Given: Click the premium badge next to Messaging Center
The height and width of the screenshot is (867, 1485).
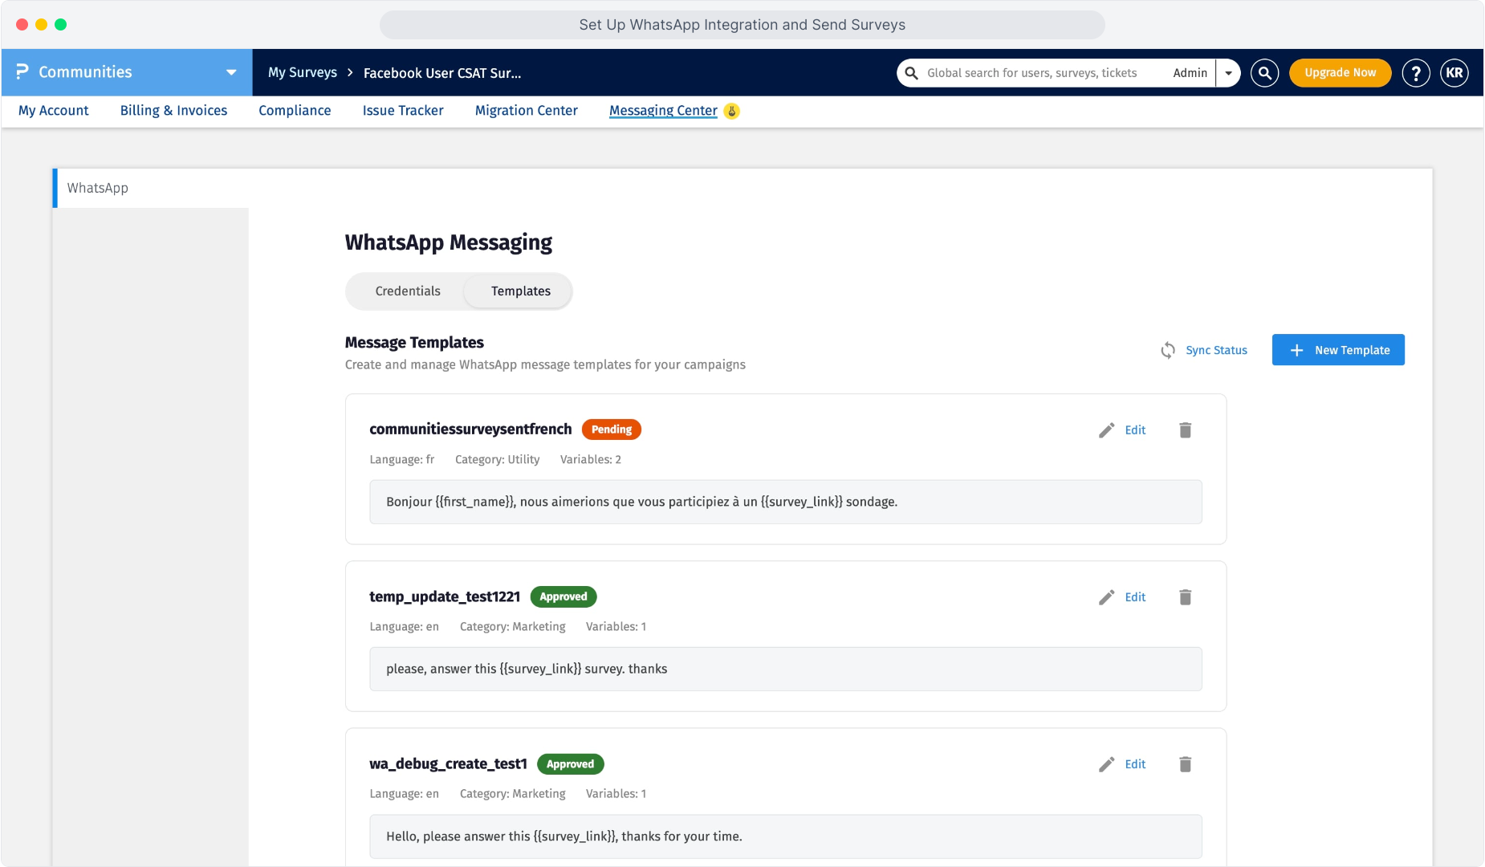Looking at the screenshot, I should tap(731, 111).
